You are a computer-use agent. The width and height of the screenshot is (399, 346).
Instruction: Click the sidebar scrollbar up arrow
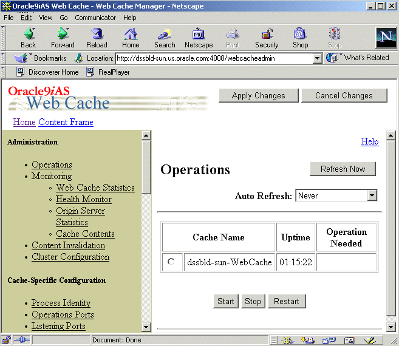tap(146, 135)
